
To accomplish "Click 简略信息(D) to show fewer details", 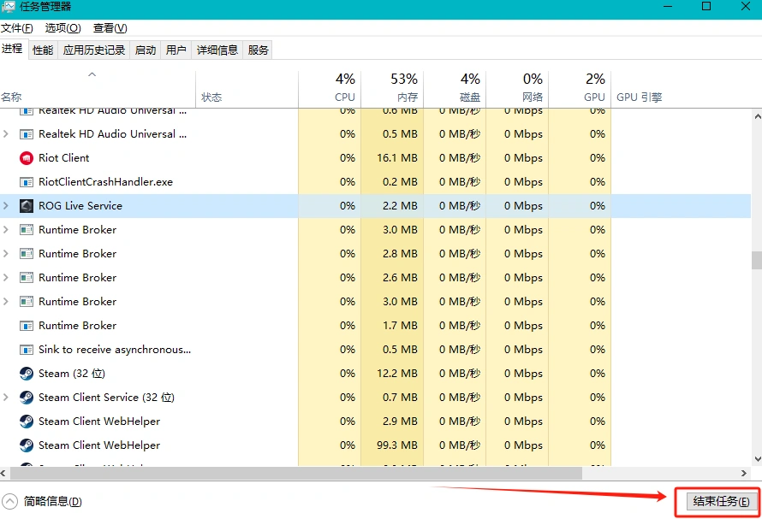I will (x=53, y=502).
